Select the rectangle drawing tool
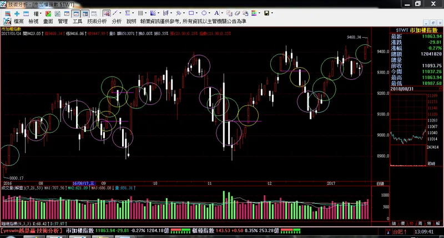Image resolution: width=444 pixels, height=238 pixels. coord(191,13)
